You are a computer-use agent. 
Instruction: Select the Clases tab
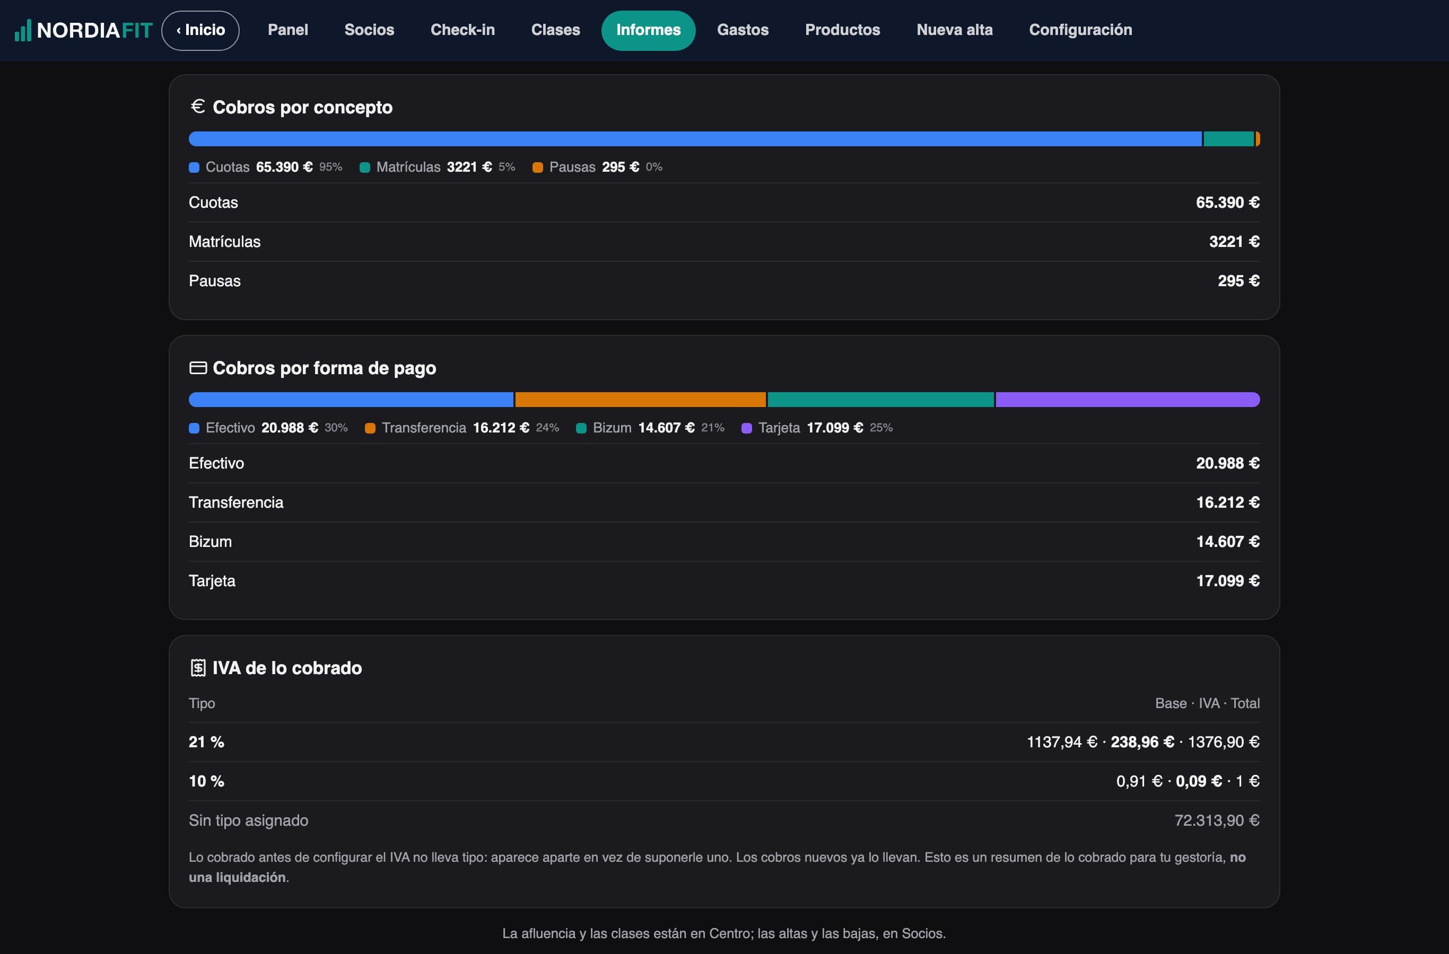pyautogui.click(x=555, y=30)
